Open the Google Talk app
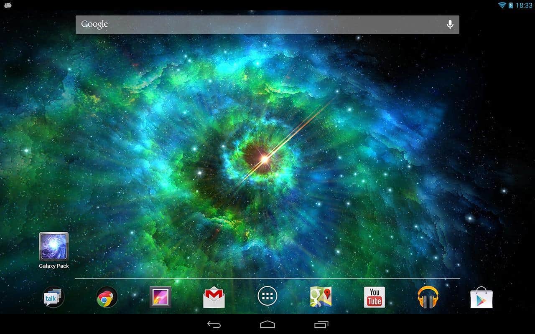The width and height of the screenshot is (535, 334). (53, 297)
